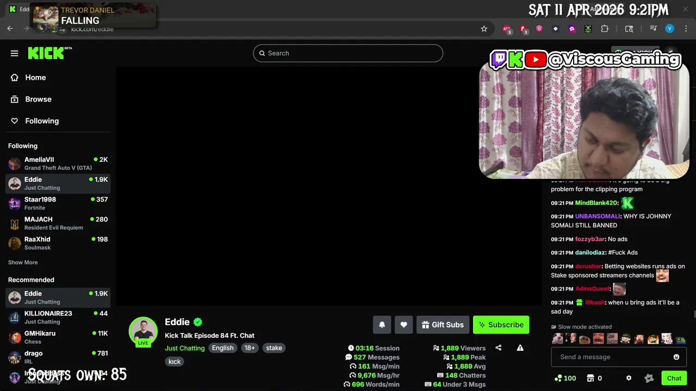
Task: Click the grey star badge icon
Action: tap(649, 379)
